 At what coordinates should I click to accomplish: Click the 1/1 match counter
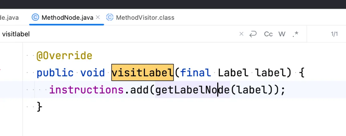pyautogui.click(x=334, y=34)
